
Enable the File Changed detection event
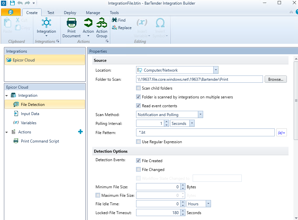point(138,170)
